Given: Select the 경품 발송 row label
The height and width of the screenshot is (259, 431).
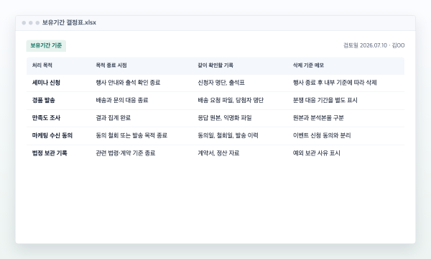Looking at the screenshot, I should click(x=43, y=100).
